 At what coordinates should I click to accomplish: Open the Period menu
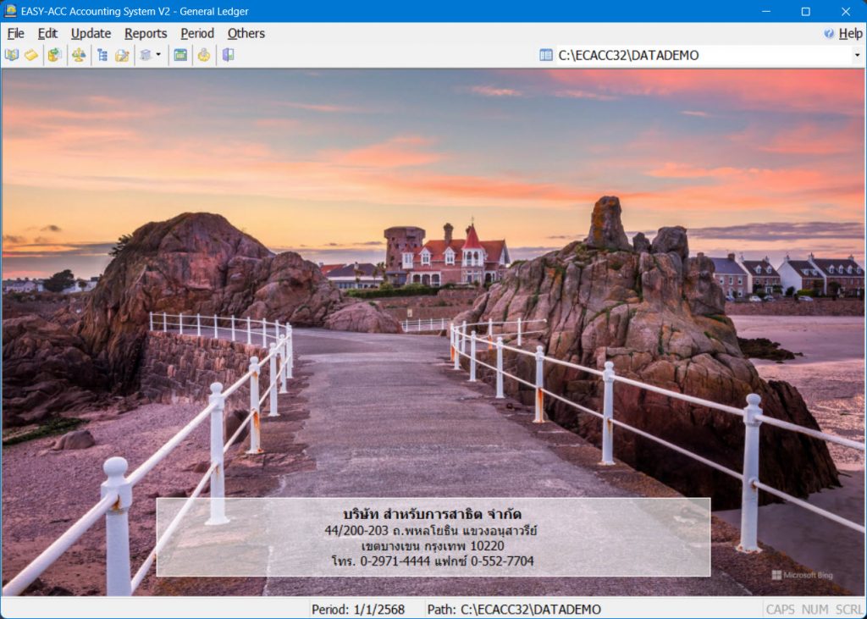point(197,33)
